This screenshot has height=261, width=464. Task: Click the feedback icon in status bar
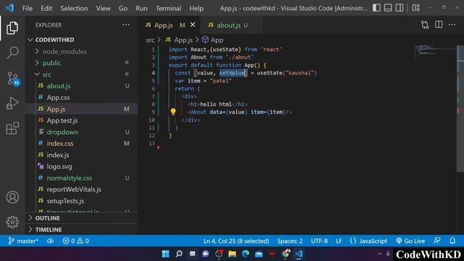437,241
